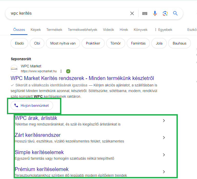Apply the Most nyitva van filter chip

(x=63, y=43)
